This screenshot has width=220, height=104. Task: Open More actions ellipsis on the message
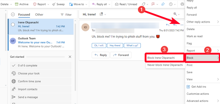(x=182, y=25)
